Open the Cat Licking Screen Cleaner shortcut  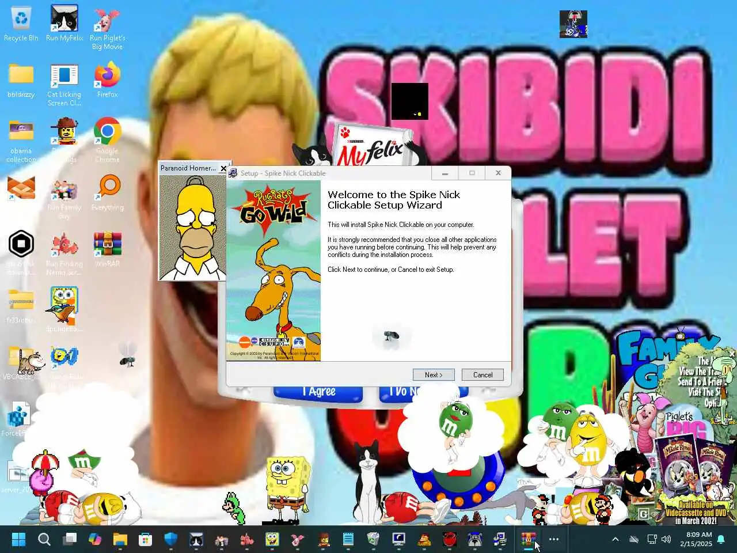coord(64,85)
